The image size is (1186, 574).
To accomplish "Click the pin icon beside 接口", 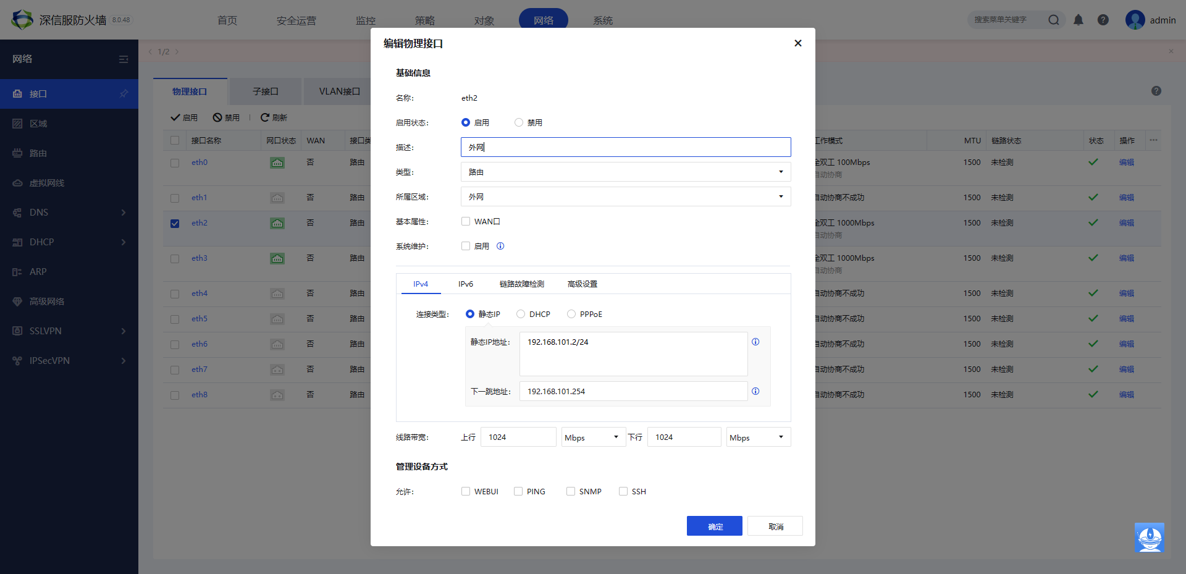I will click(x=124, y=94).
